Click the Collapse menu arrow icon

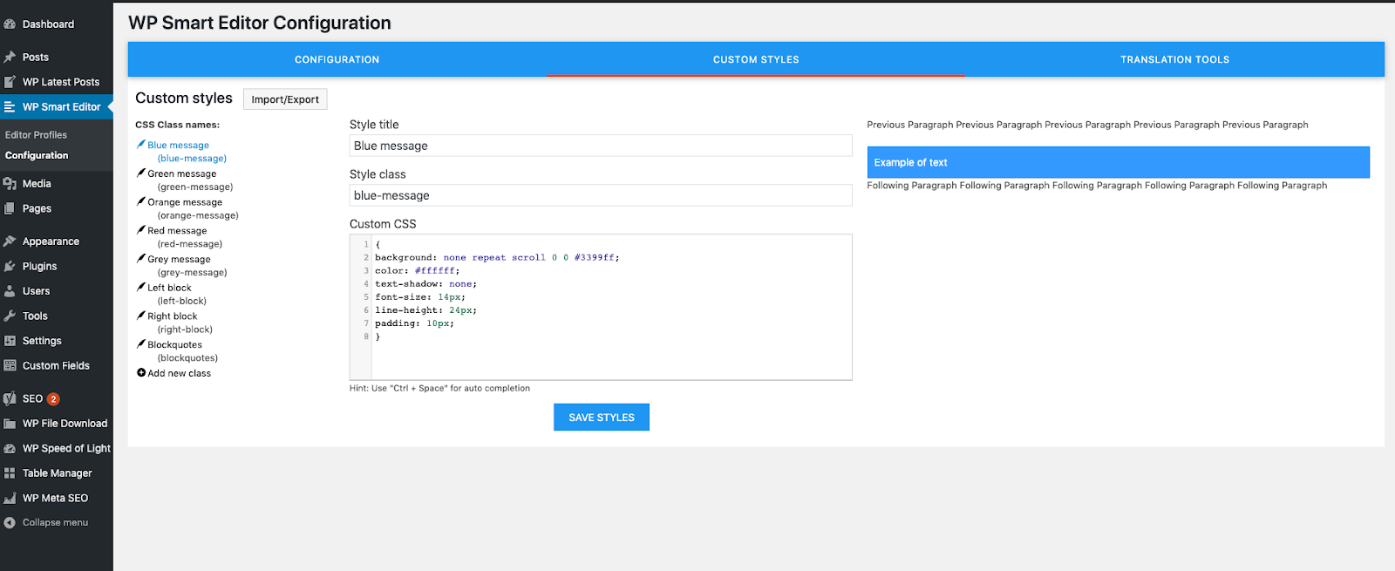pos(10,523)
